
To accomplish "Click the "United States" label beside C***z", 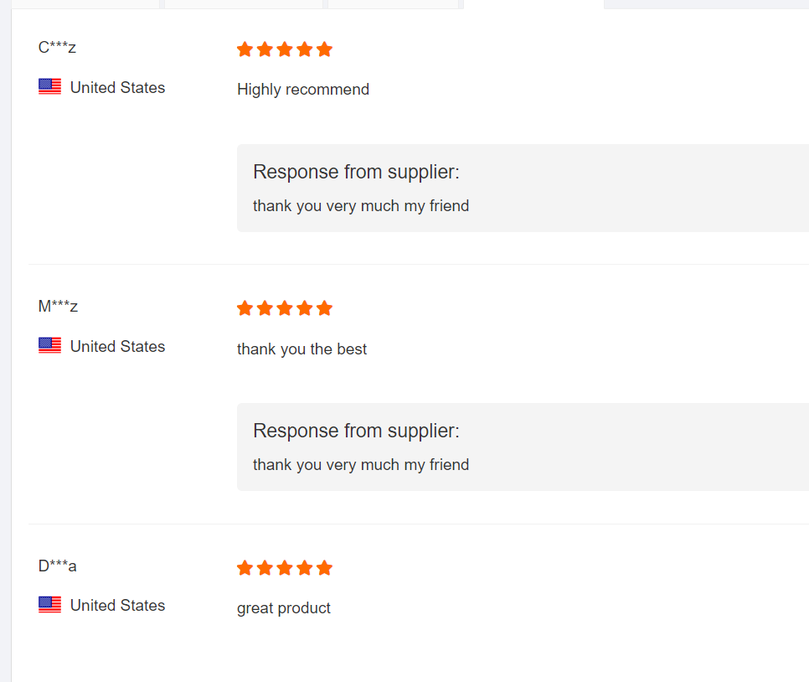I will [117, 87].
